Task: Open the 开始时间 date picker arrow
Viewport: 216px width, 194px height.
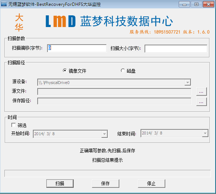Action: click(x=104, y=134)
